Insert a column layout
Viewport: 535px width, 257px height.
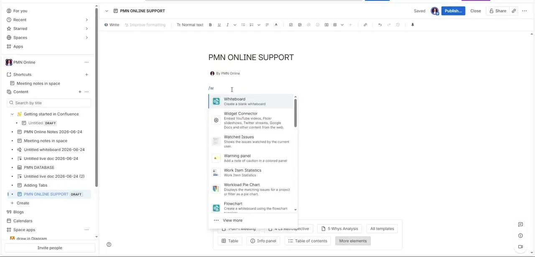pos(326,25)
